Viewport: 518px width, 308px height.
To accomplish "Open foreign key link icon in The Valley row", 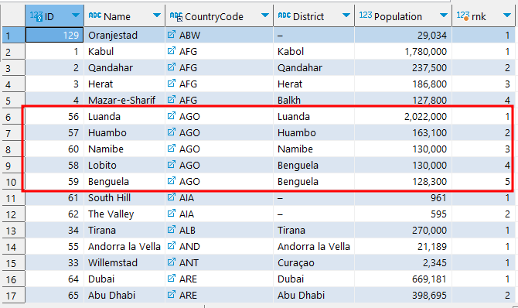I will [172, 213].
